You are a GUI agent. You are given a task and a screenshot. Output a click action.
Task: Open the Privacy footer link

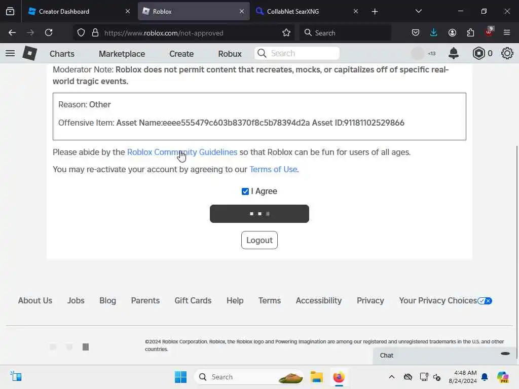point(370,301)
